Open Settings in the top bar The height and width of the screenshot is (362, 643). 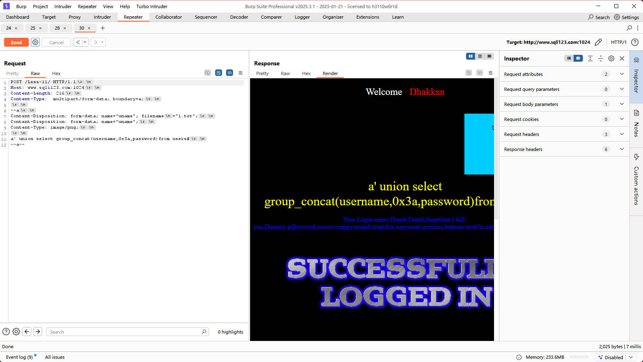point(626,17)
